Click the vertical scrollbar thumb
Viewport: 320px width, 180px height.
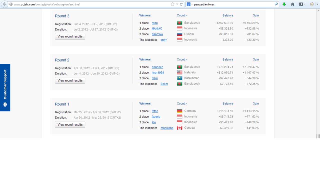(318, 136)
